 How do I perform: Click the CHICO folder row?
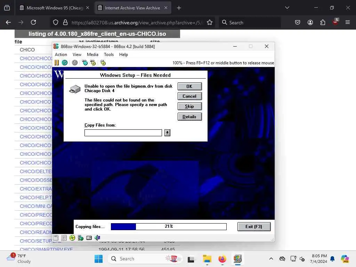[x=33, y=50]
